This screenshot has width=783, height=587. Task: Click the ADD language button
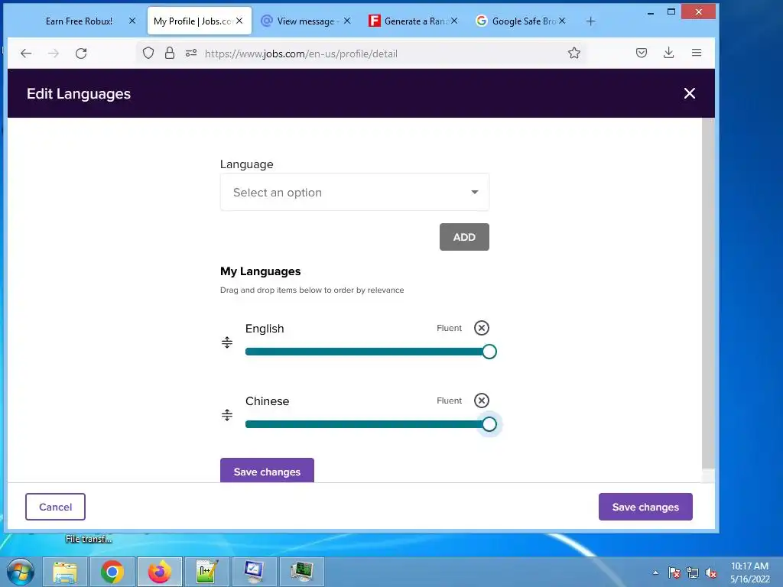click(x=464, y=237)
